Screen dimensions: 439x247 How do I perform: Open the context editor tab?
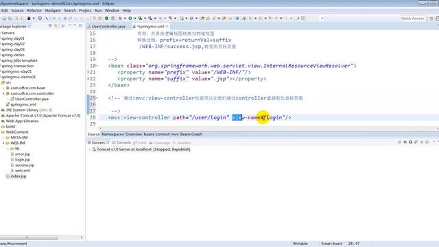point(163,134)
